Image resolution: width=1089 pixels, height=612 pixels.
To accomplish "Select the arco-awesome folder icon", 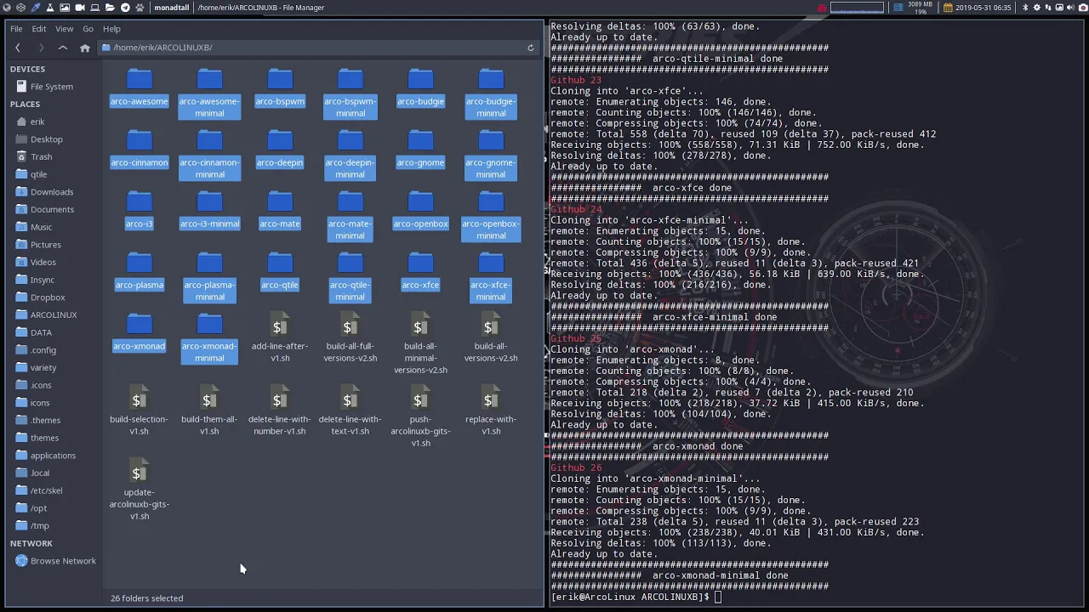I will pos(140,80).
